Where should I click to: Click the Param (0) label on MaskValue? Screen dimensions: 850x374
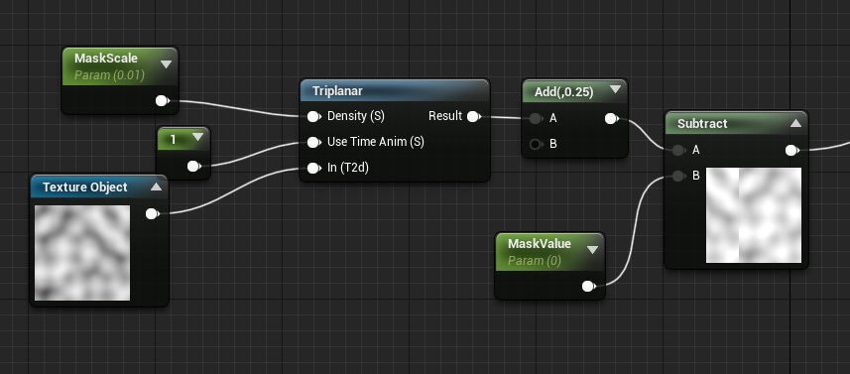pos(534,261)
